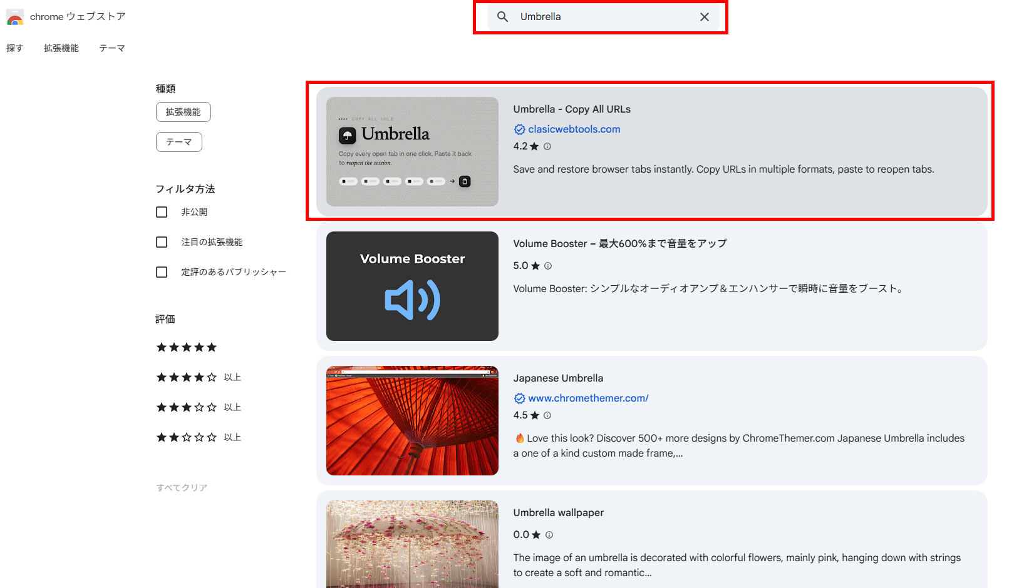Filter results by three stars 以上
Screen dimensions: 1034x588
[199, 407]
